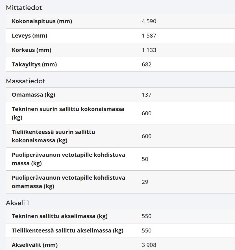The height and width of the screenshot is (250, 235).
Task: Select the Omamassa (kg) row label
Action: point(34,95)
